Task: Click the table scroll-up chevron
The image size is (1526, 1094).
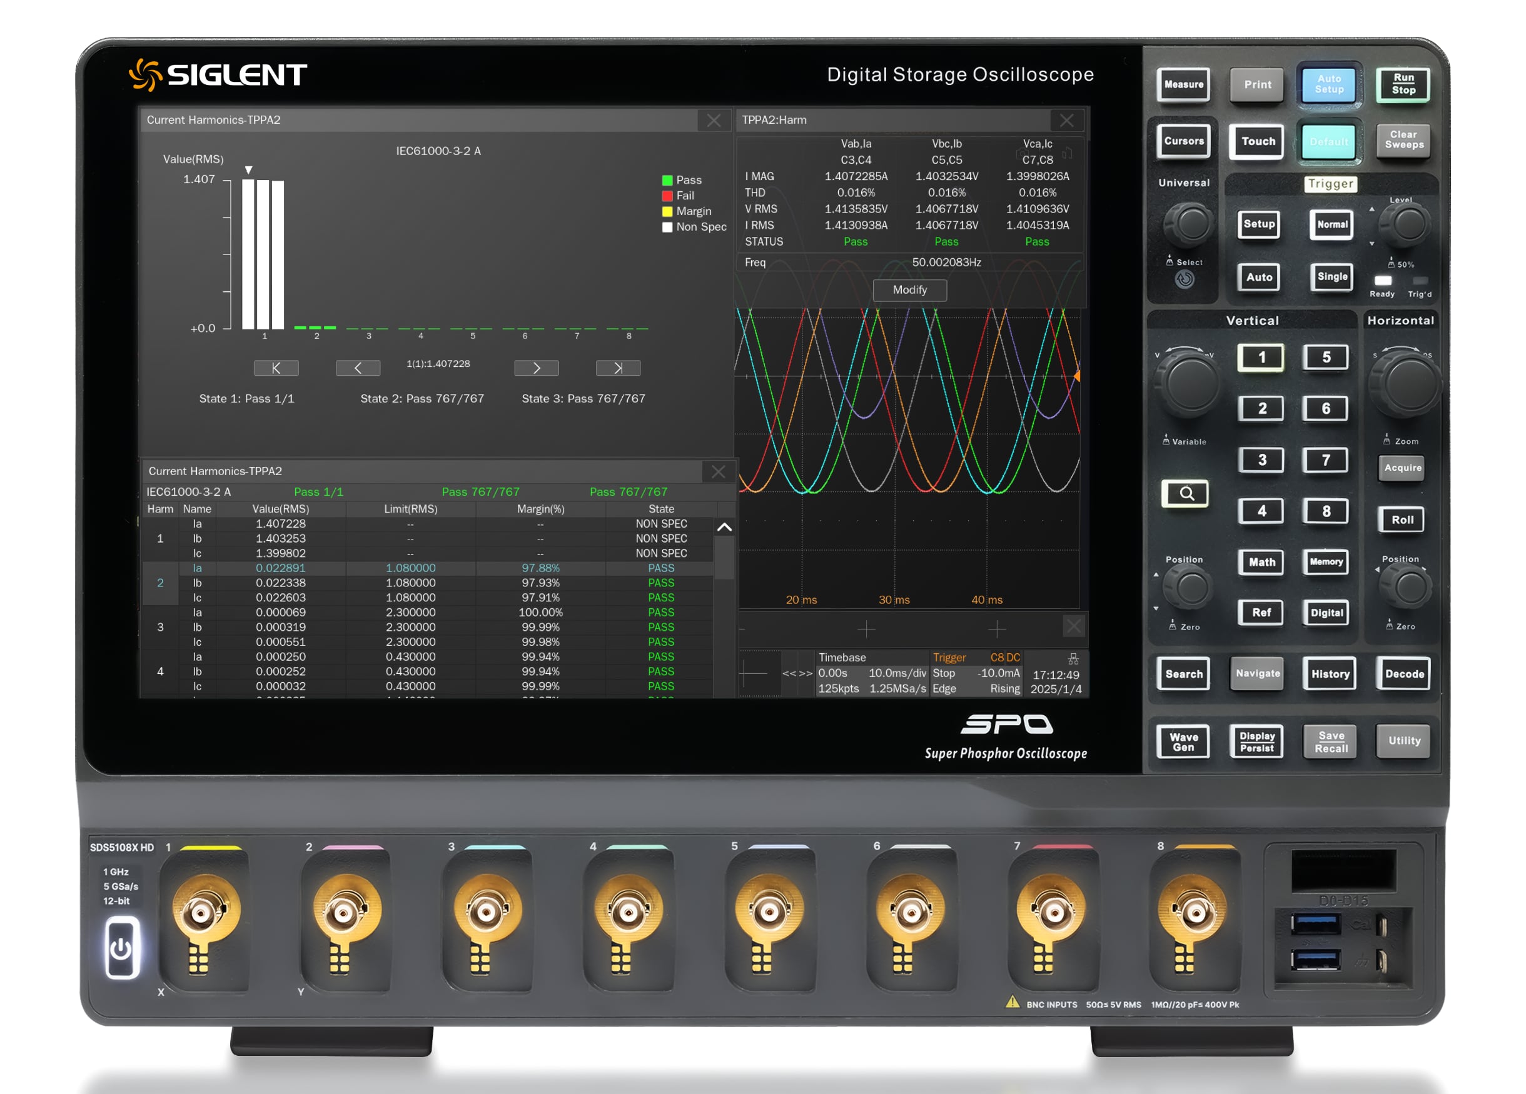Action: (724, 527)
